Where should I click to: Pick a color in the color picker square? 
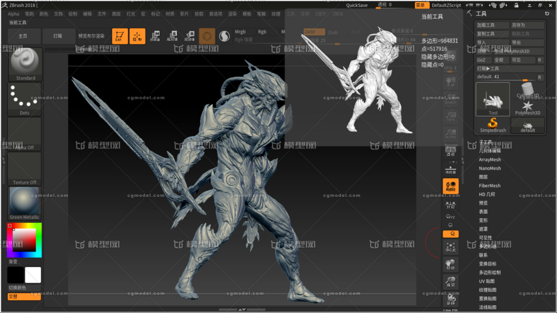point(24,240)
